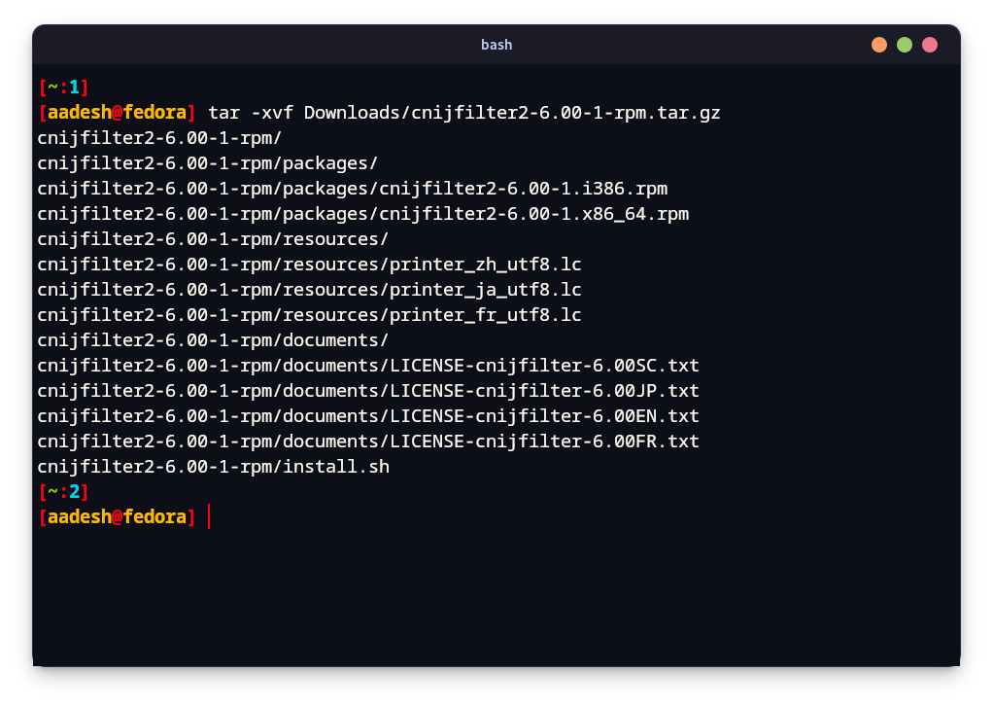Select the line cnijfilter2-6.00-1-rpm/
Viewport: 993px width, 707px height.
pos(159,138)
